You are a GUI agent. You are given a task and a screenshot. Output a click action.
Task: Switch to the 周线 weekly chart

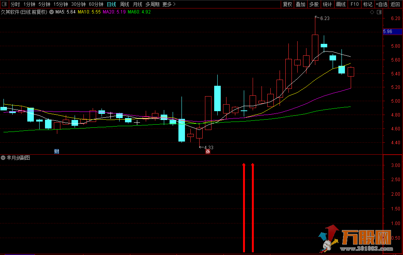pos(125,4)
